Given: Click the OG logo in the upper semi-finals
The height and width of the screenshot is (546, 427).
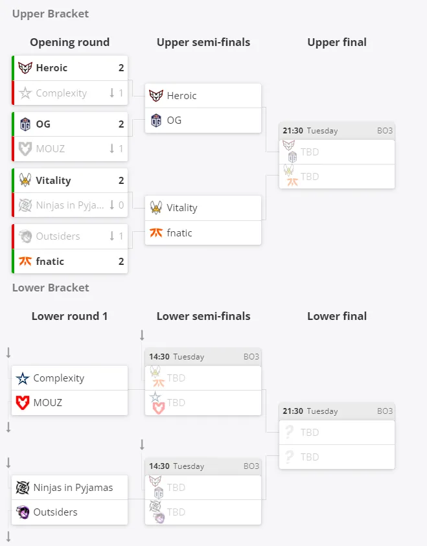Looking at the screenshot, I should click(x=156, y=120).
